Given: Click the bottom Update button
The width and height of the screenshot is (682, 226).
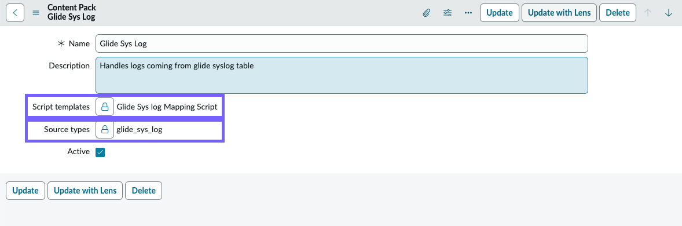Looking at the screenshot, I should point(25,191).
